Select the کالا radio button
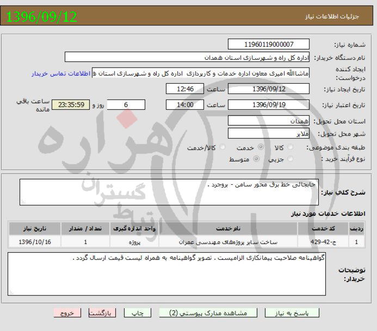Viewport: 377px width, 331px height. tap(291, 147)
